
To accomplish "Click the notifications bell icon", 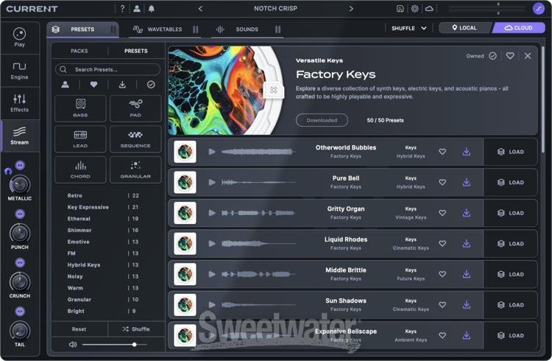I will 152,9.
